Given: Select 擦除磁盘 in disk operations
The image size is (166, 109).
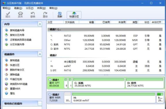Looking at the screenshot, I should coord(12,74).
